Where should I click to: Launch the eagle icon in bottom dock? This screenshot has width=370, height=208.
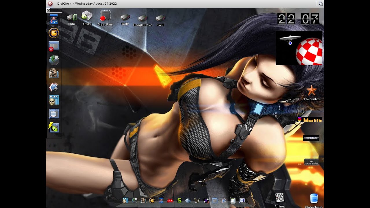[x=197, y=200]
